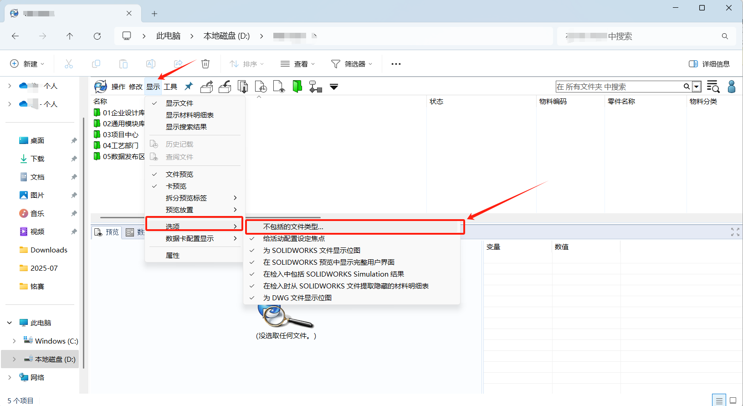Viewport: 743px width, 406px height.
Task: Click the Change State workflow icon
Action: pyautogui.click(x=315, y=87)
